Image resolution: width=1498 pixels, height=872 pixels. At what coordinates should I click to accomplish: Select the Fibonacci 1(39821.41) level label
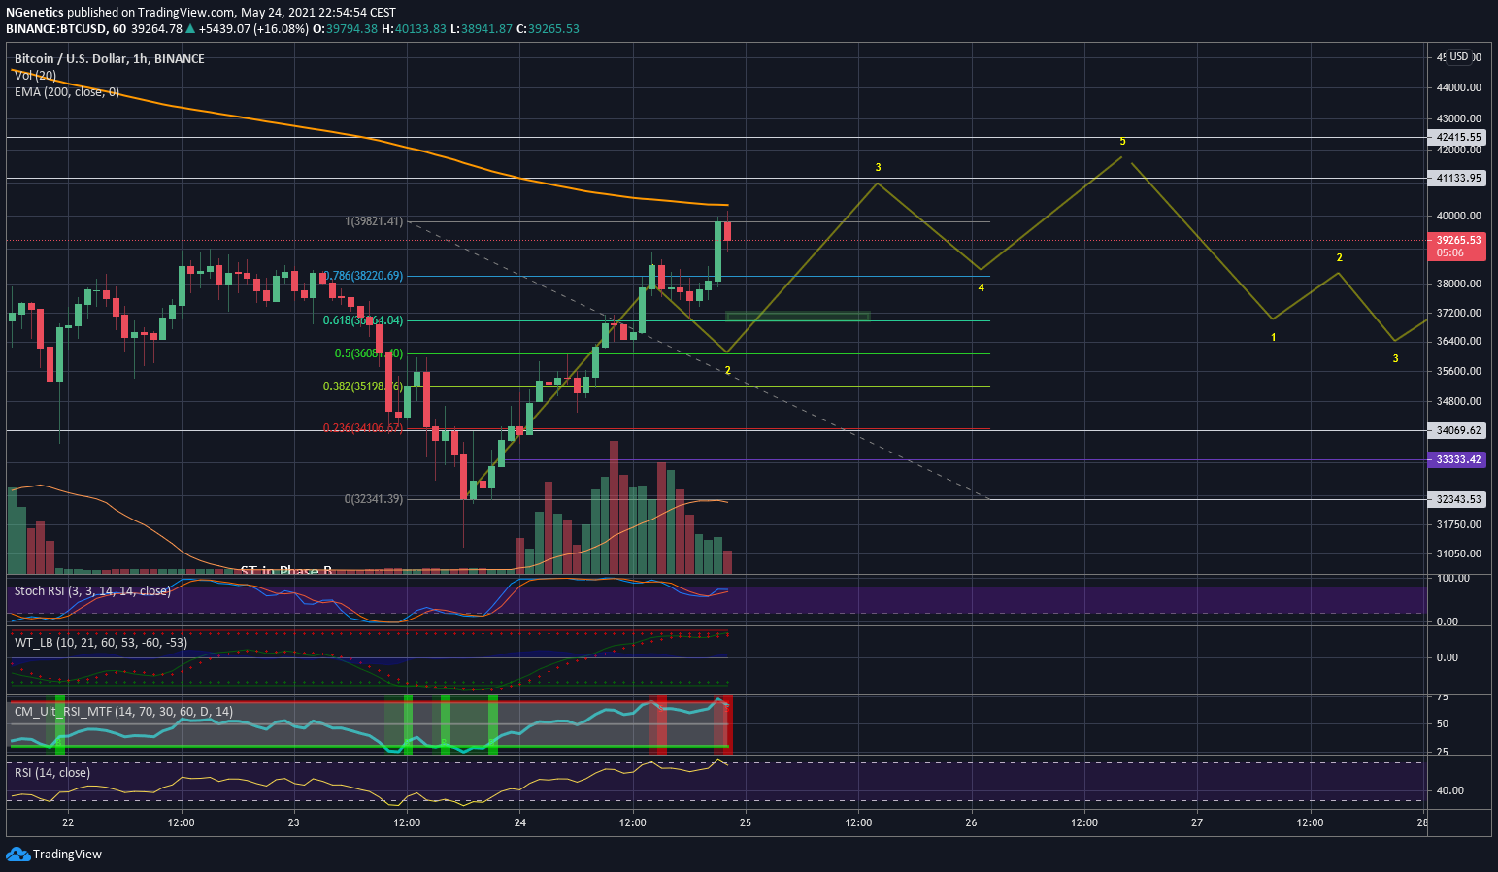pos(374,221)
